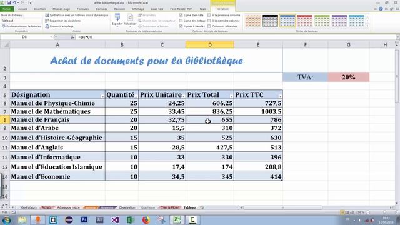Open the Quantité column filter dropdown
400x225 pixels.
[x=136, y=96]
